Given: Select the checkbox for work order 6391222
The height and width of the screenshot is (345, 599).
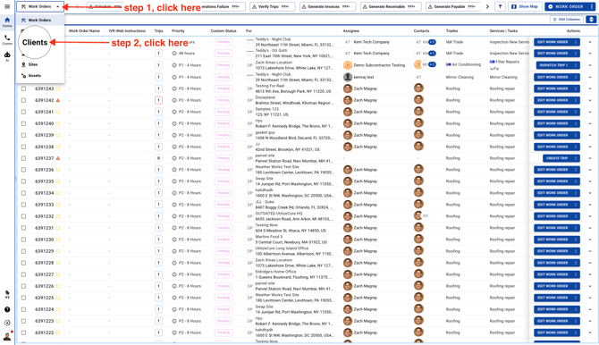Looking at the screenshot, I should coord(23,332).
